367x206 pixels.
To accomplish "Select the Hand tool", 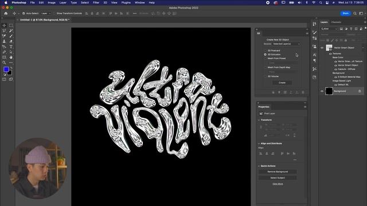I will 11,57.
